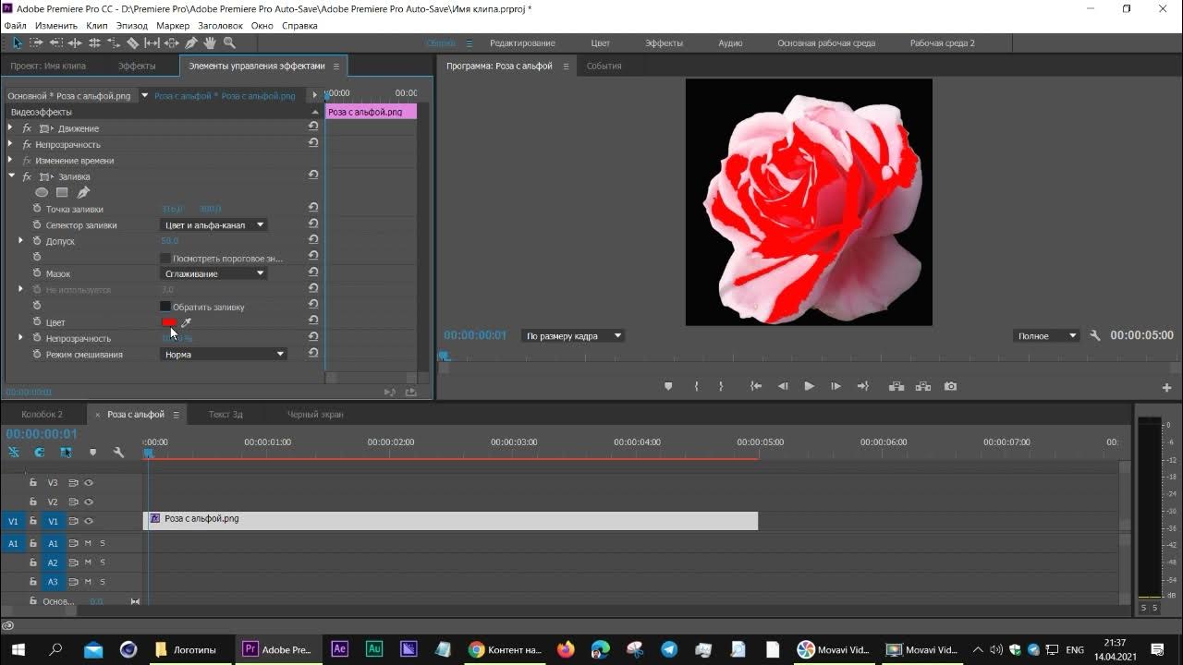Expand the Непрозрачность effect at top
This screenshot has width=1183, height=665.
tap(10, 144)
